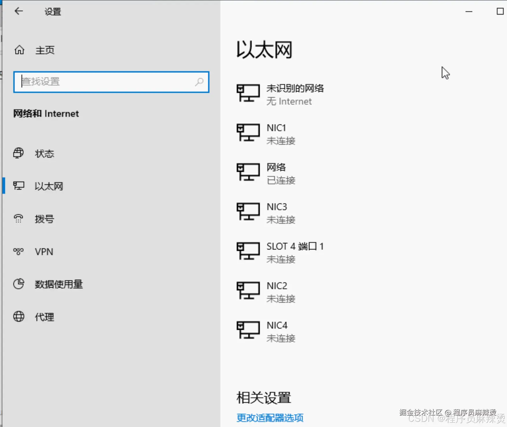Click the VPN connection icon
The height and width of the screenshot is (427, 507).
18,251
